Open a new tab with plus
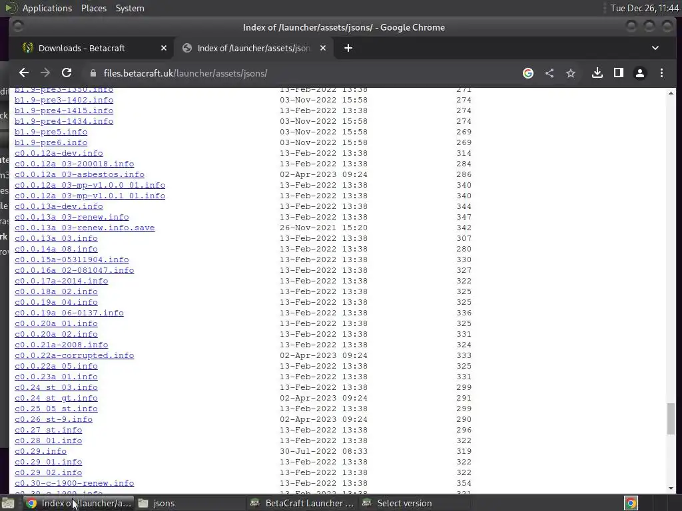Viewport: 682px width, 511px height. pos(348,48)
